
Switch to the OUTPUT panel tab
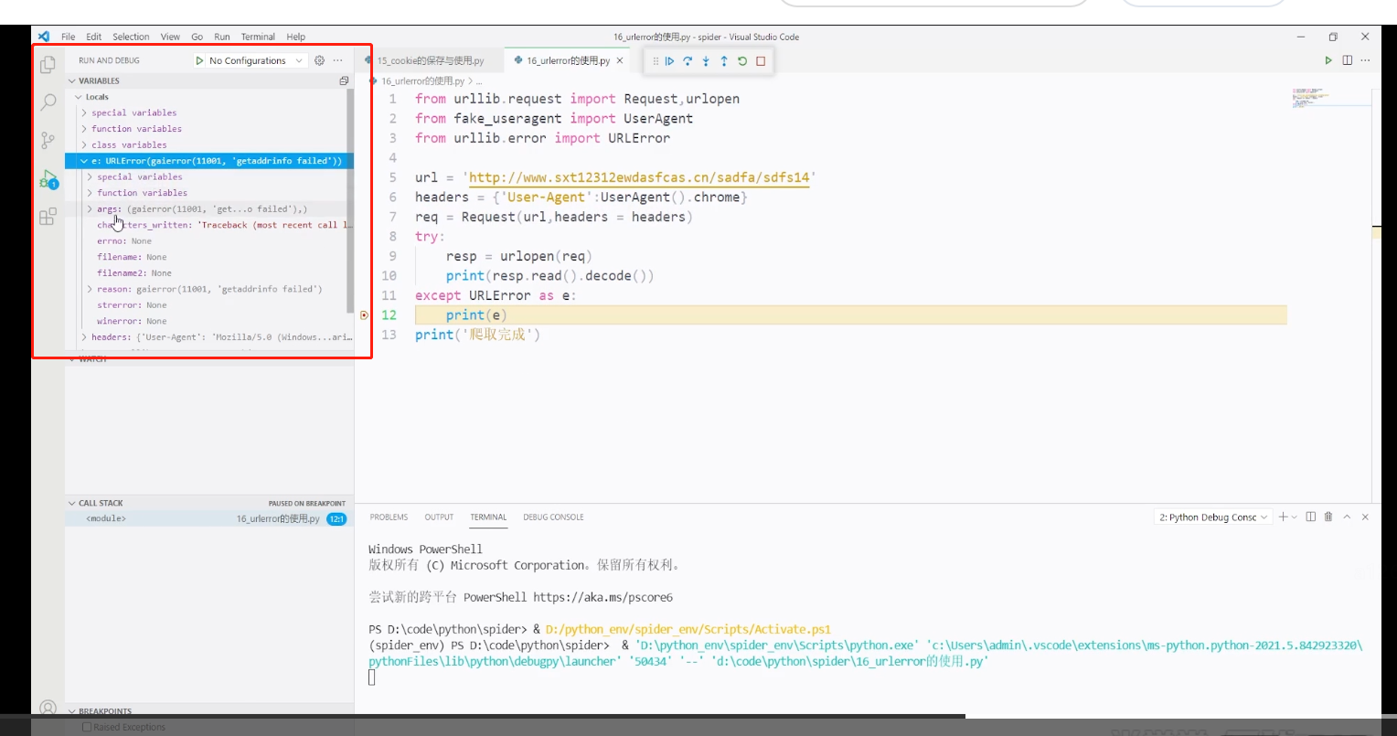tap(439, 517)
